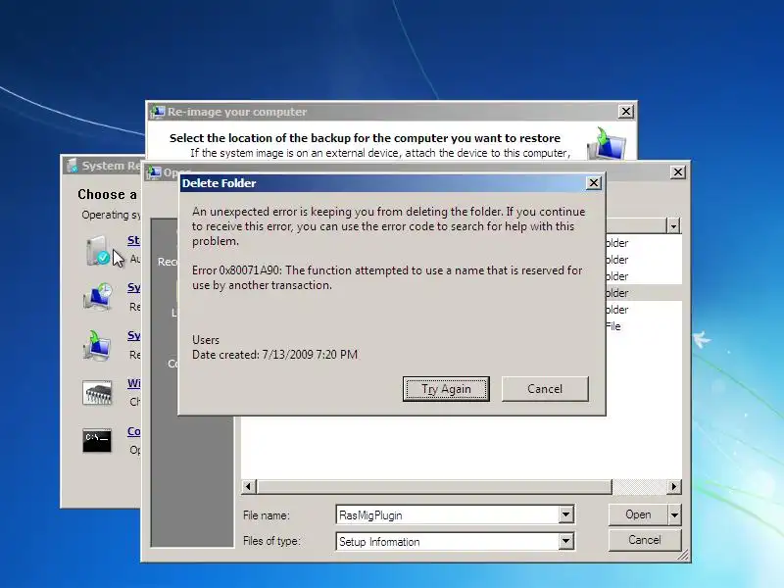Screen dimensions: 784x588
Task: Click the Windows Memory Diagnostic chip icon
Action: [x=97, y=393]
